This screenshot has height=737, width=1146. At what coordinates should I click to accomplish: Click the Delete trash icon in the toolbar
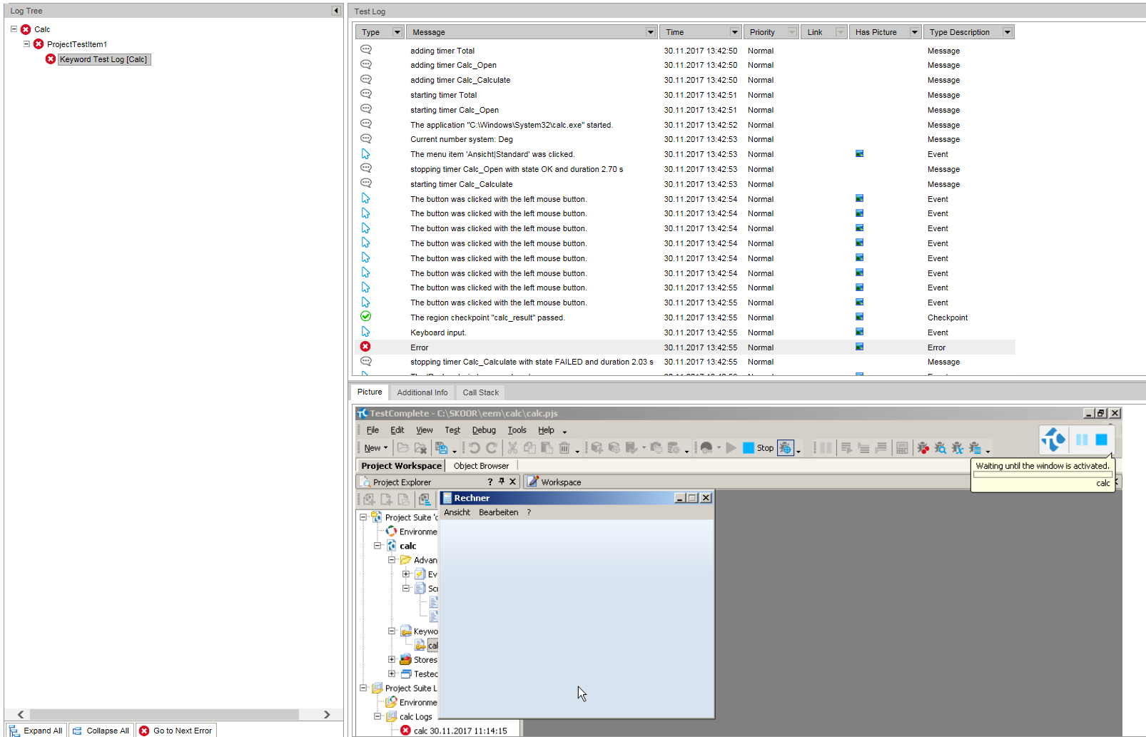(564, 448)
